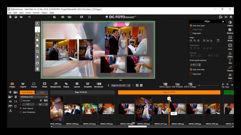
Task: Toggle smart guide Safe Area base checkbox
Action: pos(191,69)
